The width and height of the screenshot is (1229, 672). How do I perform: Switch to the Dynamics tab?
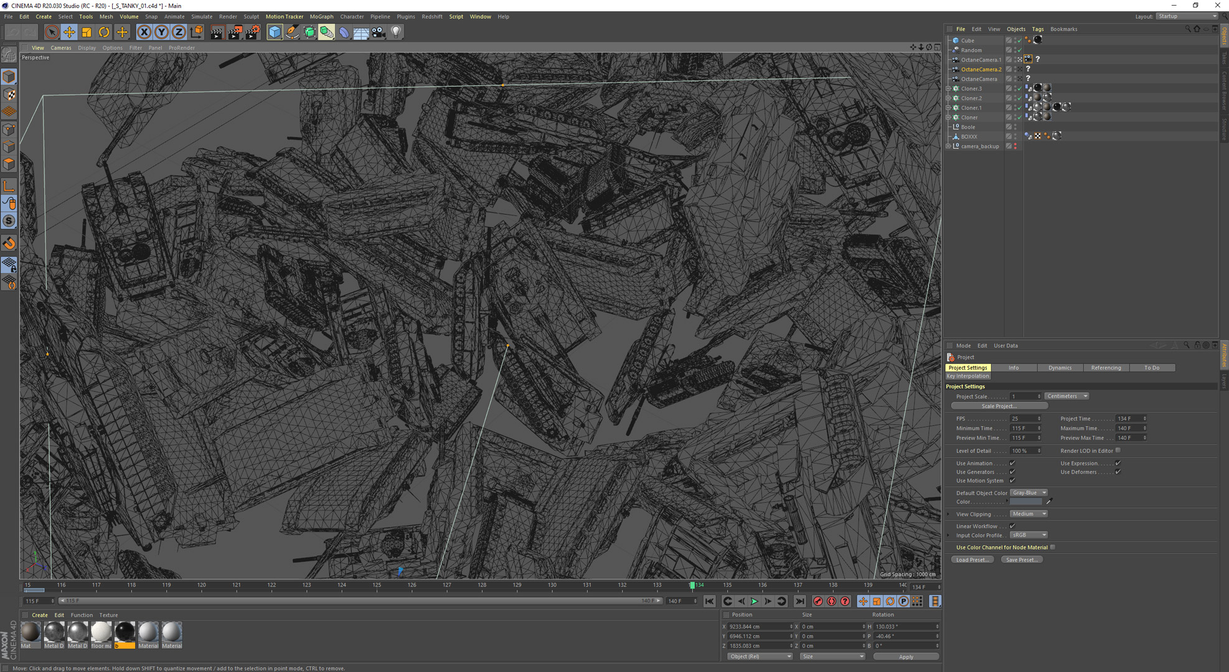coord(1060,368)
